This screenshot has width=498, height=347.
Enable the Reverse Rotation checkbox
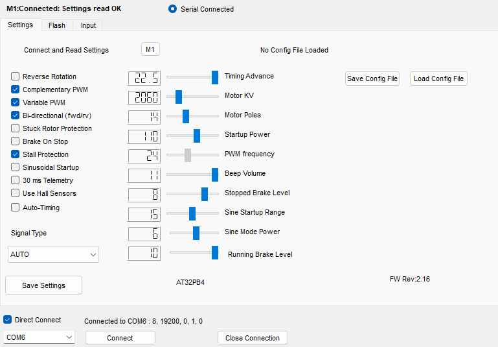16,77
